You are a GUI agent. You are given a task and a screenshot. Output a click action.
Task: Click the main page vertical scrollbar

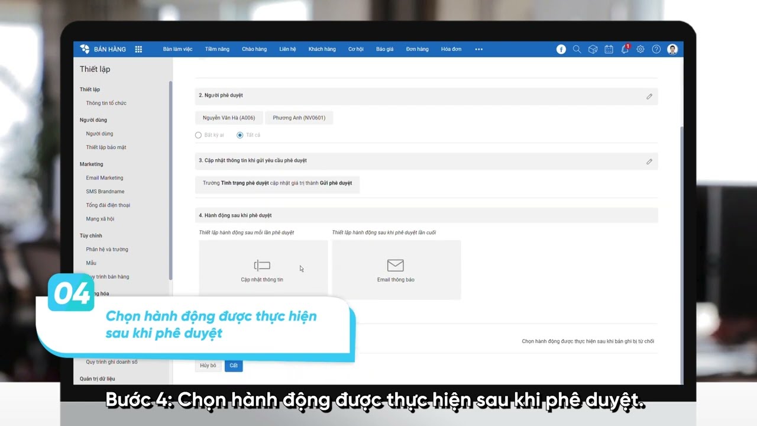681,254
